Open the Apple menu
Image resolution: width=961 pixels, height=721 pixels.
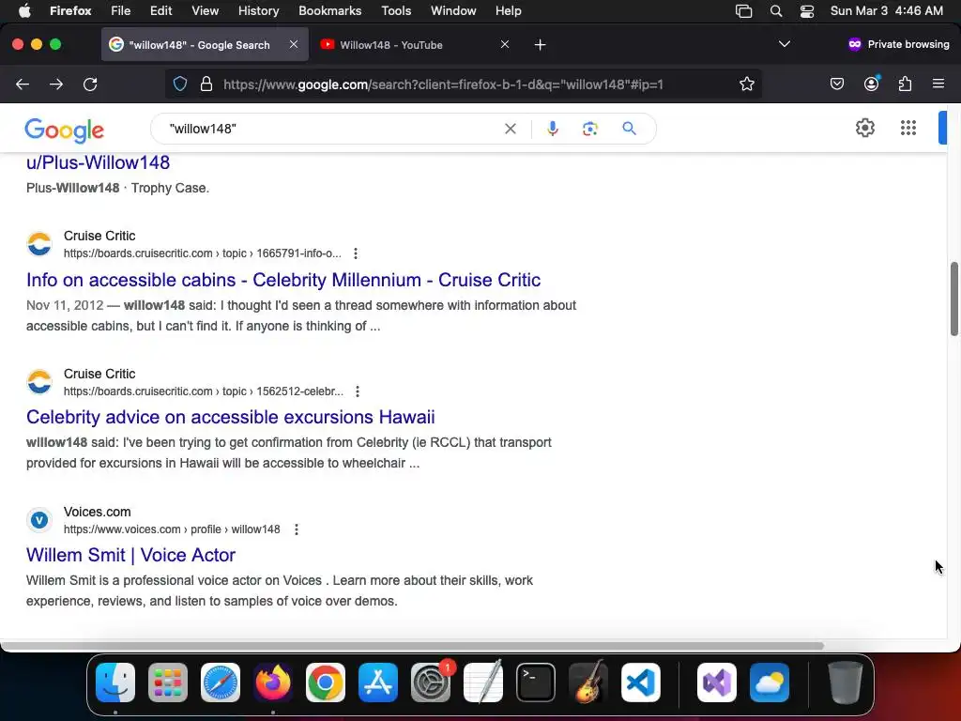(x=24, y=10)
